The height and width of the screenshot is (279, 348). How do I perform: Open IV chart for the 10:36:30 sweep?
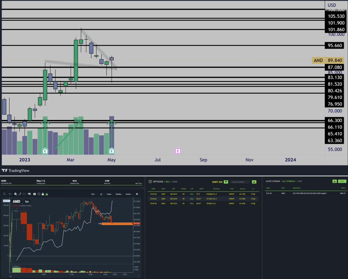point(254,203)
